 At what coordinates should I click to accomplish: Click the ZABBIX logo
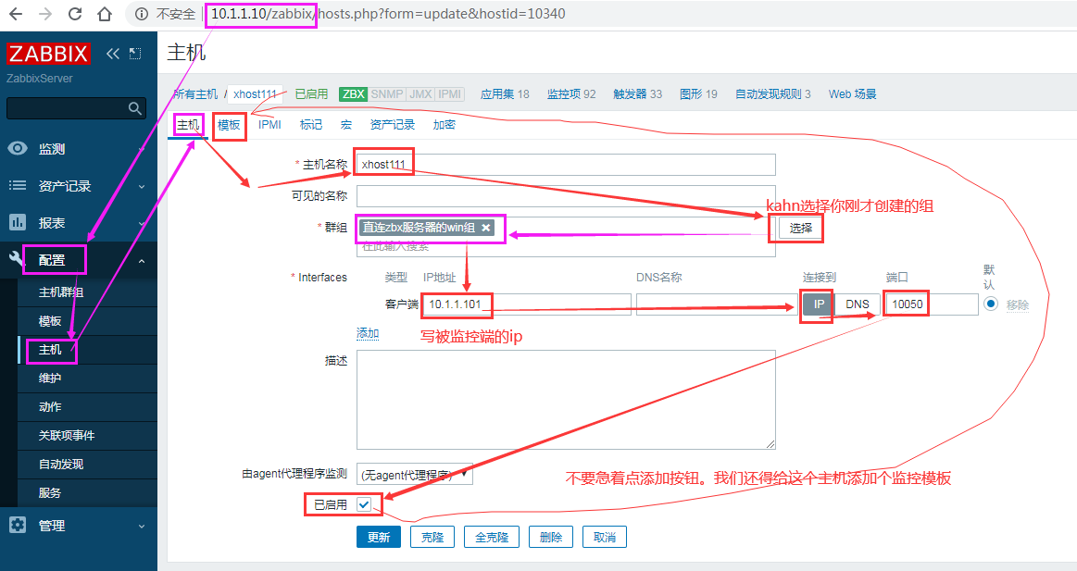pyautogui.click(x=48, y=54)
